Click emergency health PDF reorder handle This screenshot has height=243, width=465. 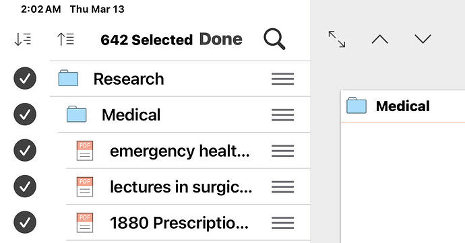click(282, 151)
